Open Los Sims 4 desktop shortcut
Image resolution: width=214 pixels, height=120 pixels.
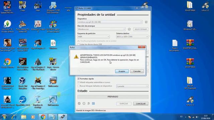[x=7, y=26]
